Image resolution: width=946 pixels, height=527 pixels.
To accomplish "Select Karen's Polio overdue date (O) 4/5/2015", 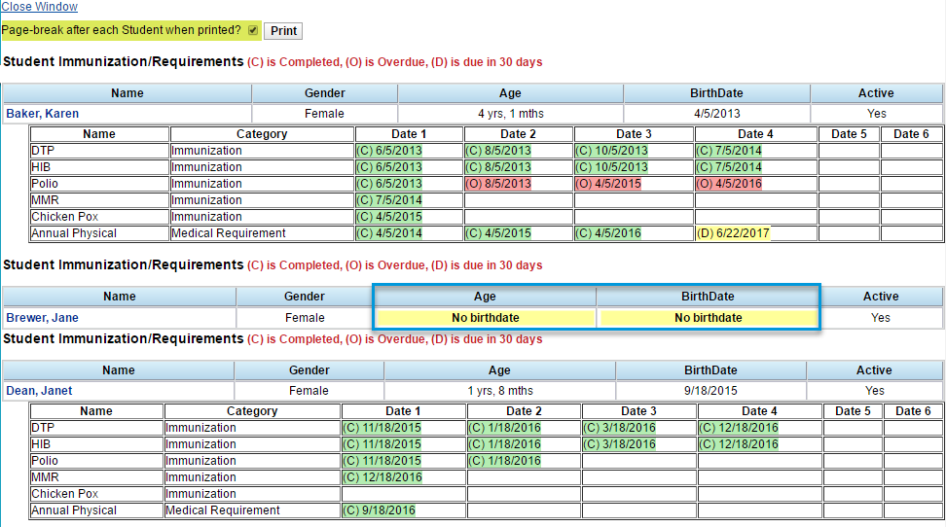I will coord(608,184).
